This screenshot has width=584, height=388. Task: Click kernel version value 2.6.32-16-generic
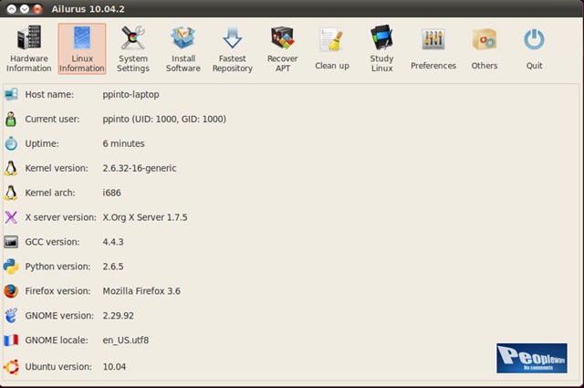(x=140, y=168)
